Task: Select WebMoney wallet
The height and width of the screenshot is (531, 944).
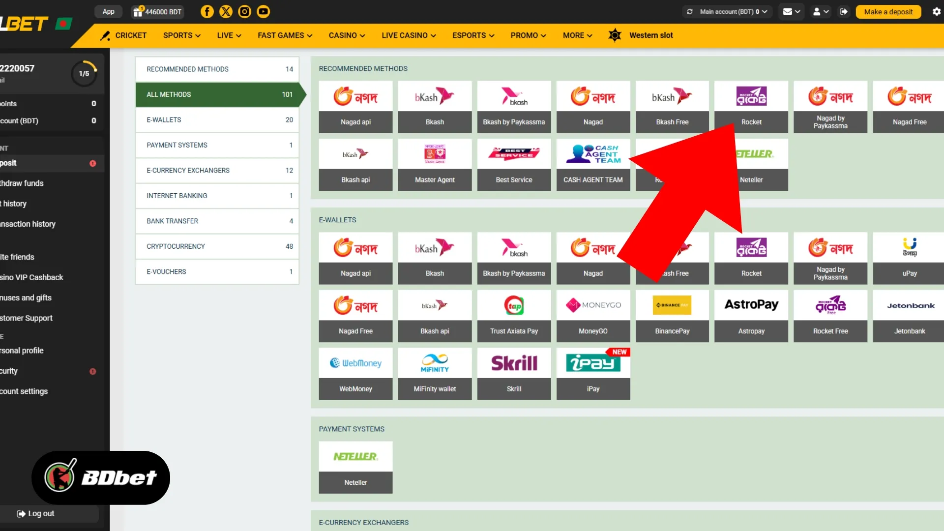Action: tap(355, 374)
